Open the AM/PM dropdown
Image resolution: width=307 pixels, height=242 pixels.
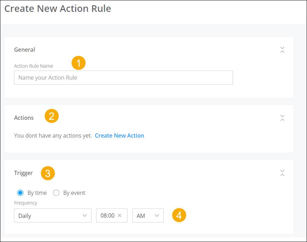pos(148,215)
